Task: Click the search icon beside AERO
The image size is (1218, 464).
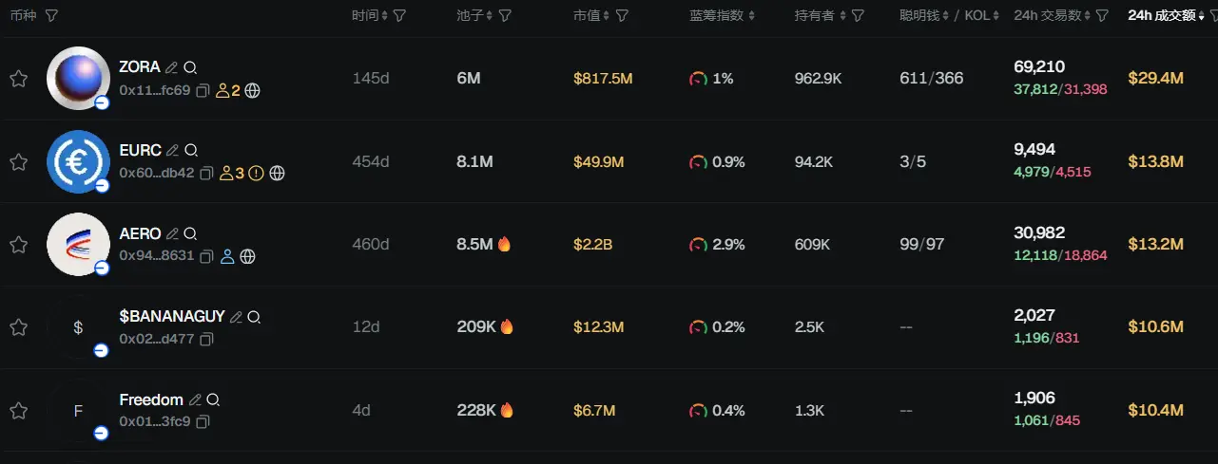Action: [190, 233]
